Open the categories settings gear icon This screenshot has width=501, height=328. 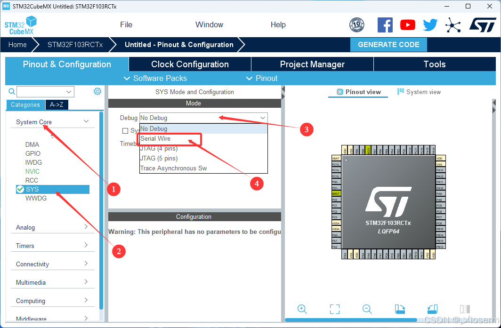[97, 91]
